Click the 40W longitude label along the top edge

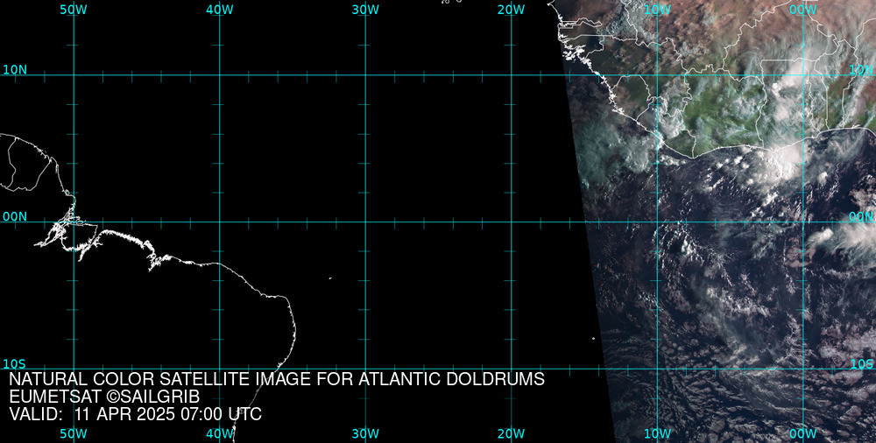point(220,10)
